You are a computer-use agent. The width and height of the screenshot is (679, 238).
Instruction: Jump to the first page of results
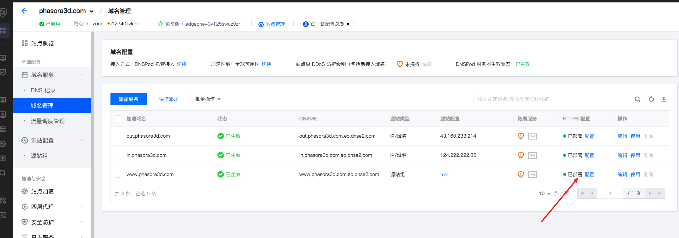(582, 193)
